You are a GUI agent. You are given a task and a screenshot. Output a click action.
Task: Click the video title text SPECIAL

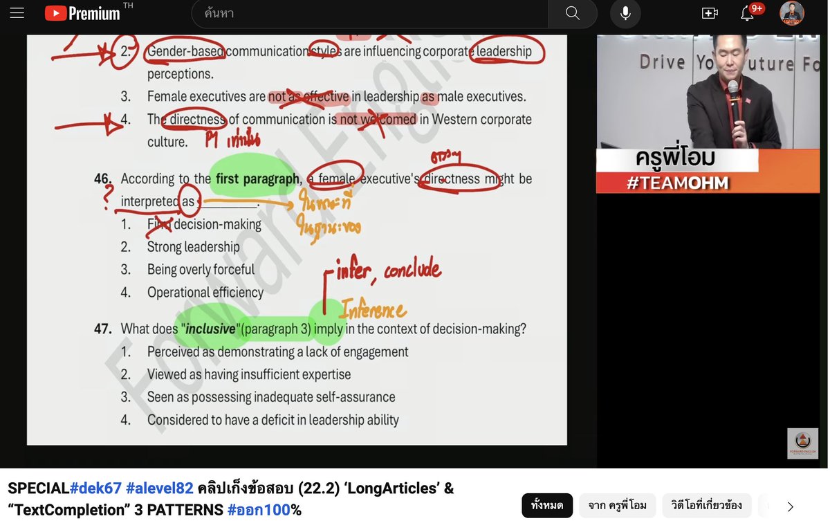(x=38, y=488)
